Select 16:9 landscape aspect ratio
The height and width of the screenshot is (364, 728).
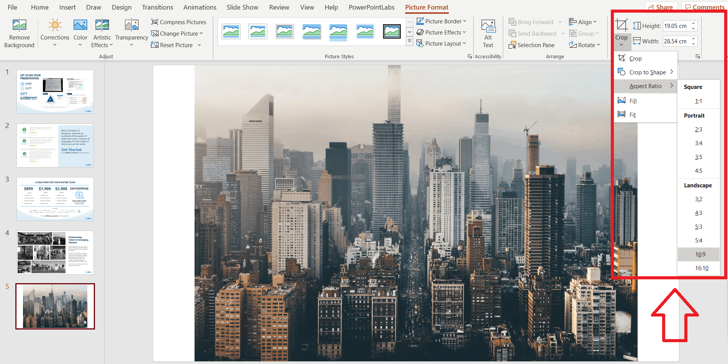pos(699,254)
